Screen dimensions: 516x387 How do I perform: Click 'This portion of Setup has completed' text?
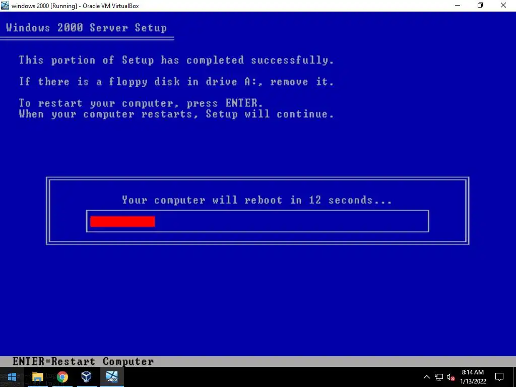click(176, 60)
